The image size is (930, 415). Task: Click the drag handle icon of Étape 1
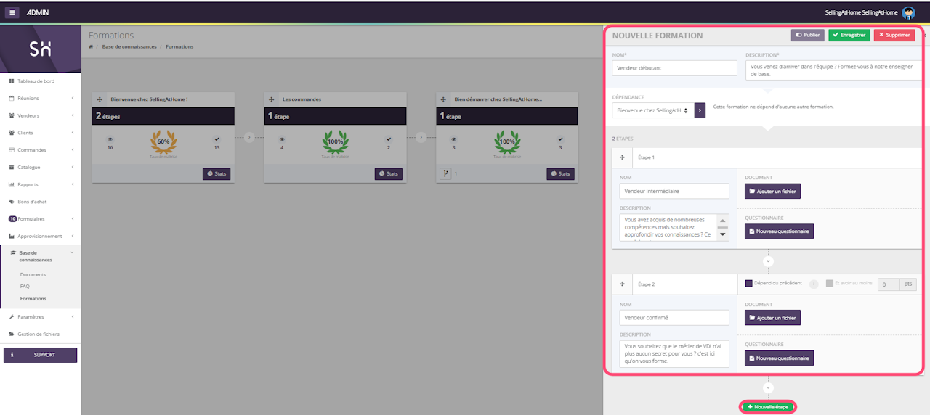click(x=622, y=157)
